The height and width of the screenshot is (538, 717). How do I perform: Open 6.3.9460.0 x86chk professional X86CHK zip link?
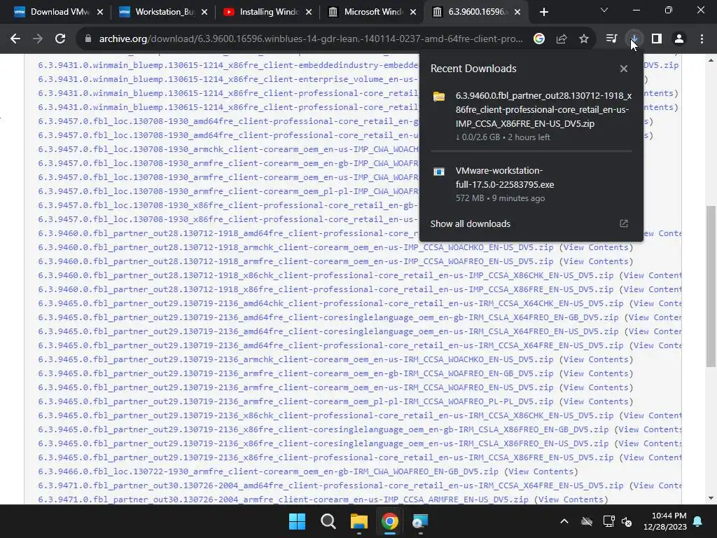pos(326,275)
